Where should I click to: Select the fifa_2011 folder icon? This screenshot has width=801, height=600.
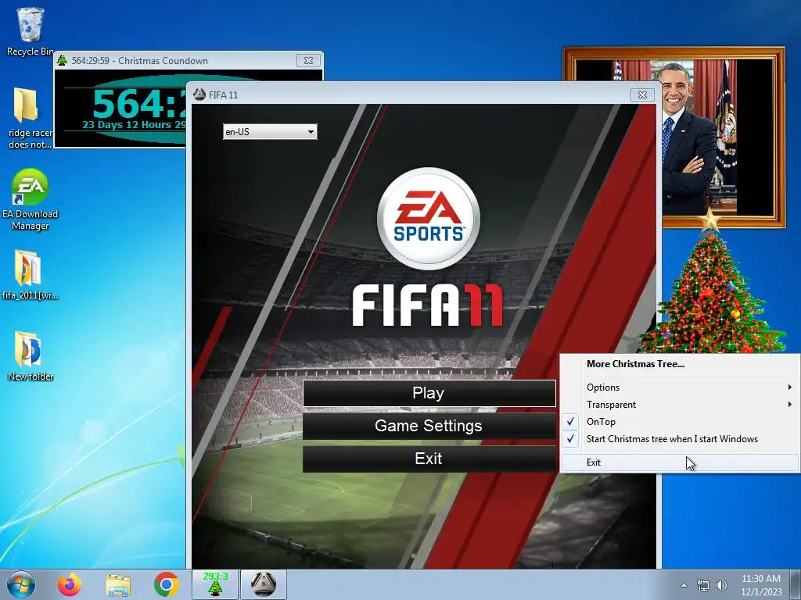[x=30, y=274]
